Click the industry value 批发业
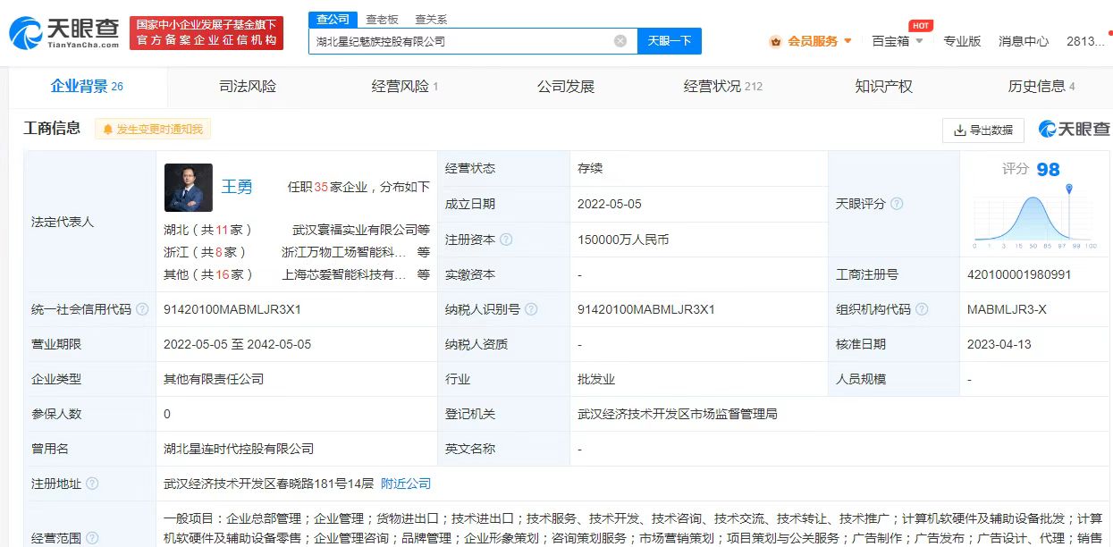The image size is (1113, 547). click(596, 379)
